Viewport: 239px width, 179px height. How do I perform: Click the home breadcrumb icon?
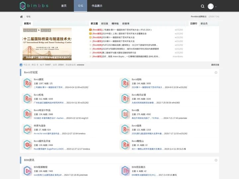coord(21,17)
